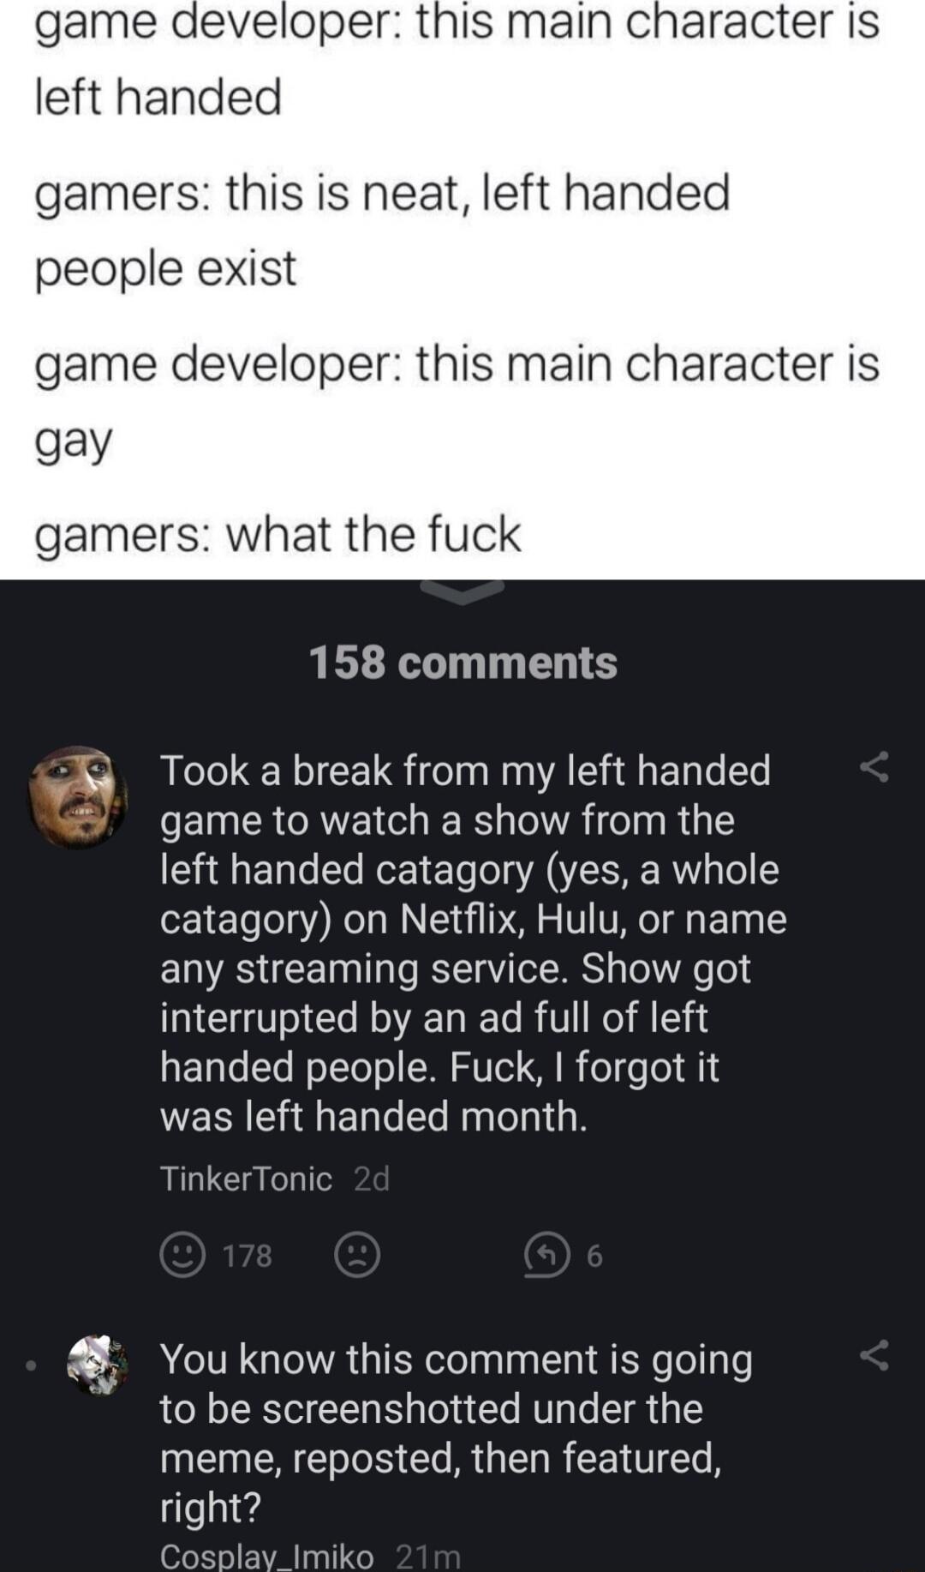This screenshot has width=925, height=1572.
Task: Open the timestamp 2d on TinkerTonic's comment
Action: click(370, 1179)
